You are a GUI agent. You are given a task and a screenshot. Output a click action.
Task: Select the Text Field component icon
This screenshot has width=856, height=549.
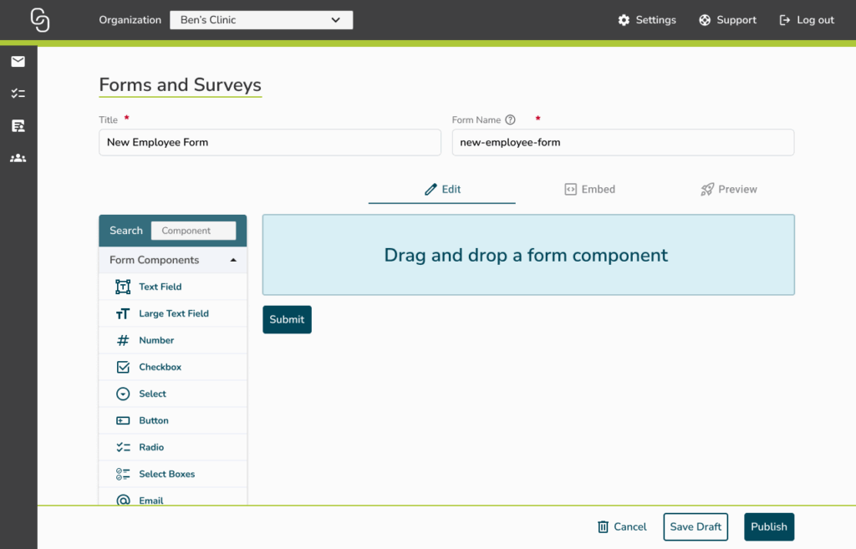tap(123, 287)
